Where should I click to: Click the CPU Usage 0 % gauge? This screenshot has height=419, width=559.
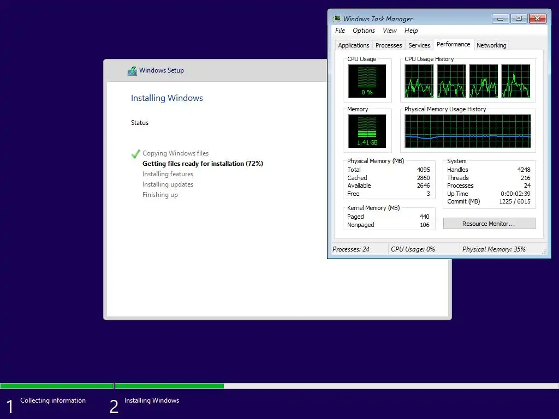[367, 81]
